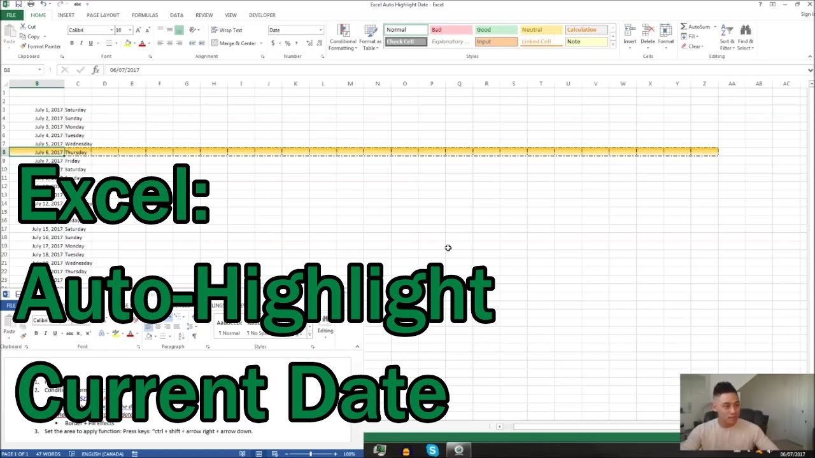Switch to the DATA ribbon tab
The height and width of the screenshot is (458, 815).
[177, 15]
